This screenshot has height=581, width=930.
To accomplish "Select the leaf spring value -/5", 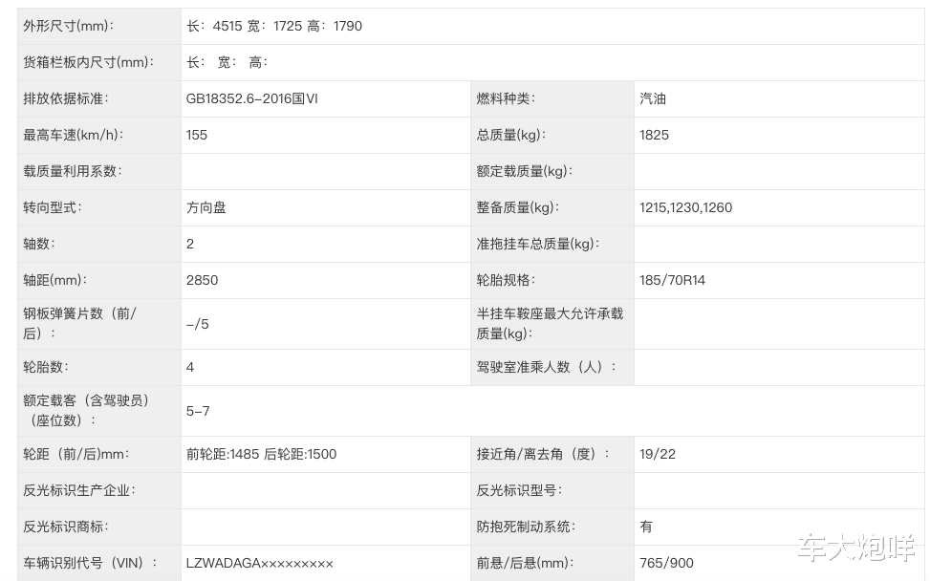I will click(x=198, y=324).
